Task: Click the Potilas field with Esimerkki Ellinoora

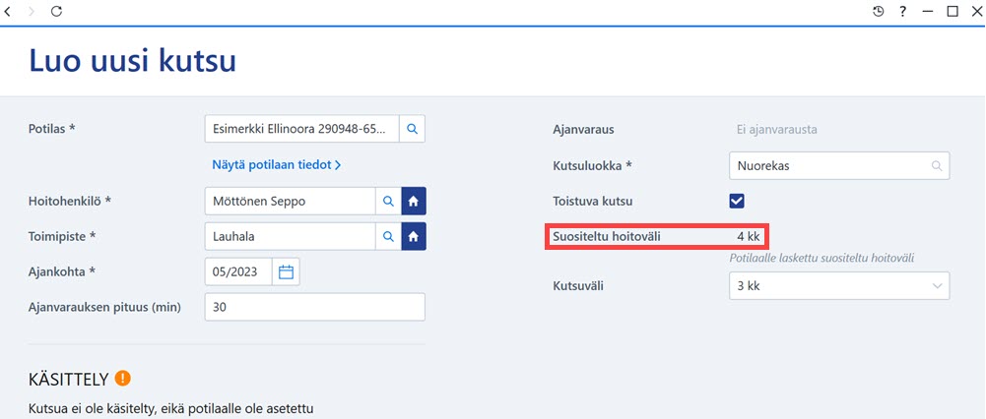Action: 301,129
